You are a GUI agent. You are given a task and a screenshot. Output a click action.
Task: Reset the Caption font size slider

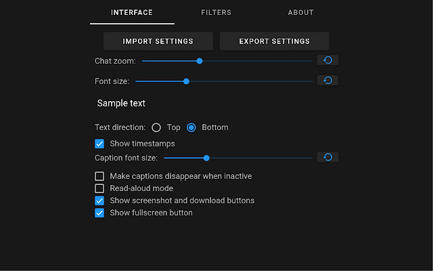tap(327, 157)
